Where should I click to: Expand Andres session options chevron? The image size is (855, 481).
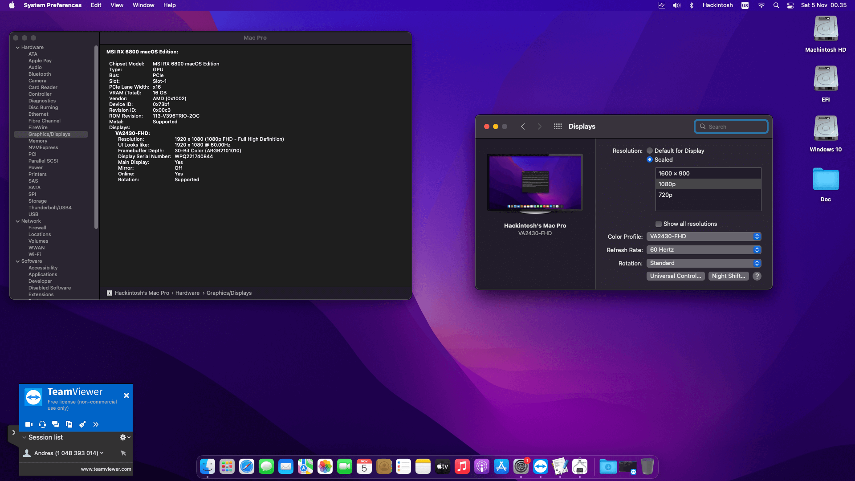pyautogui.click(x=102, y=453)
